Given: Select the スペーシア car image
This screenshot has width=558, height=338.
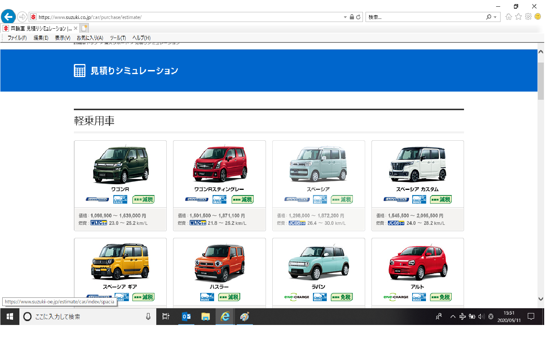Looking at the screenshot, I should point(319,165).
